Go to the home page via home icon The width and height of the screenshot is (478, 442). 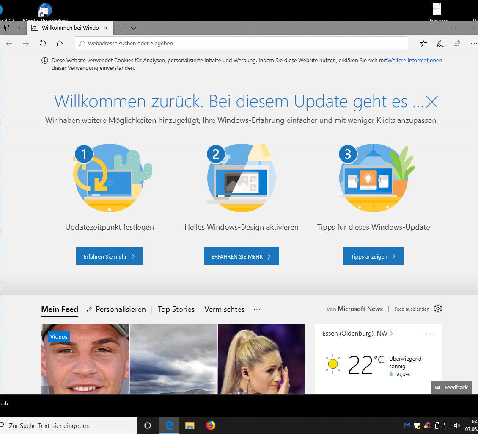(x=60, y=43)
